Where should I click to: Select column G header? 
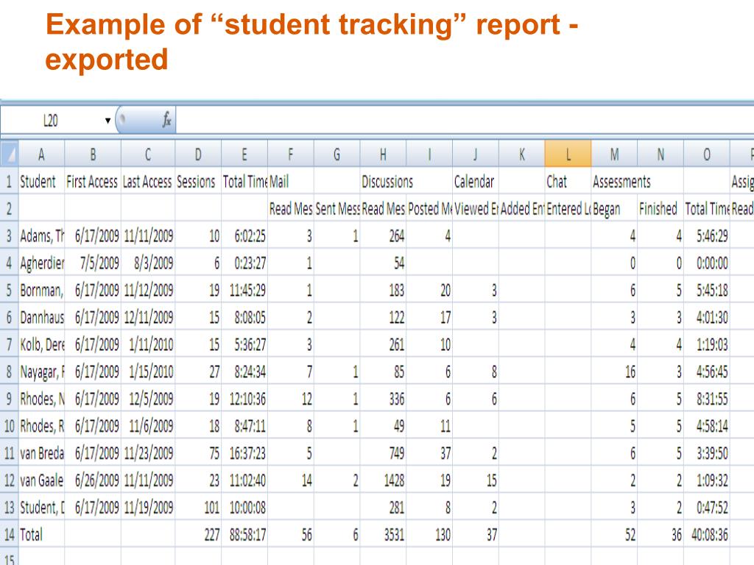(337, 154)
